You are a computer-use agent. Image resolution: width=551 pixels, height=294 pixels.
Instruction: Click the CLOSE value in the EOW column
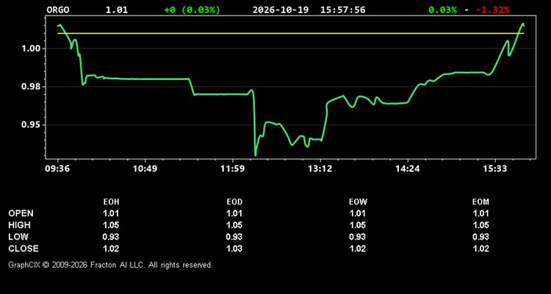[358, 248]
